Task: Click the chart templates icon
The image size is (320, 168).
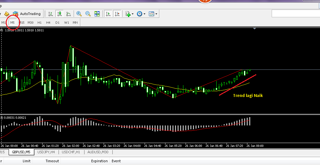Action: [x=151, y=14]
